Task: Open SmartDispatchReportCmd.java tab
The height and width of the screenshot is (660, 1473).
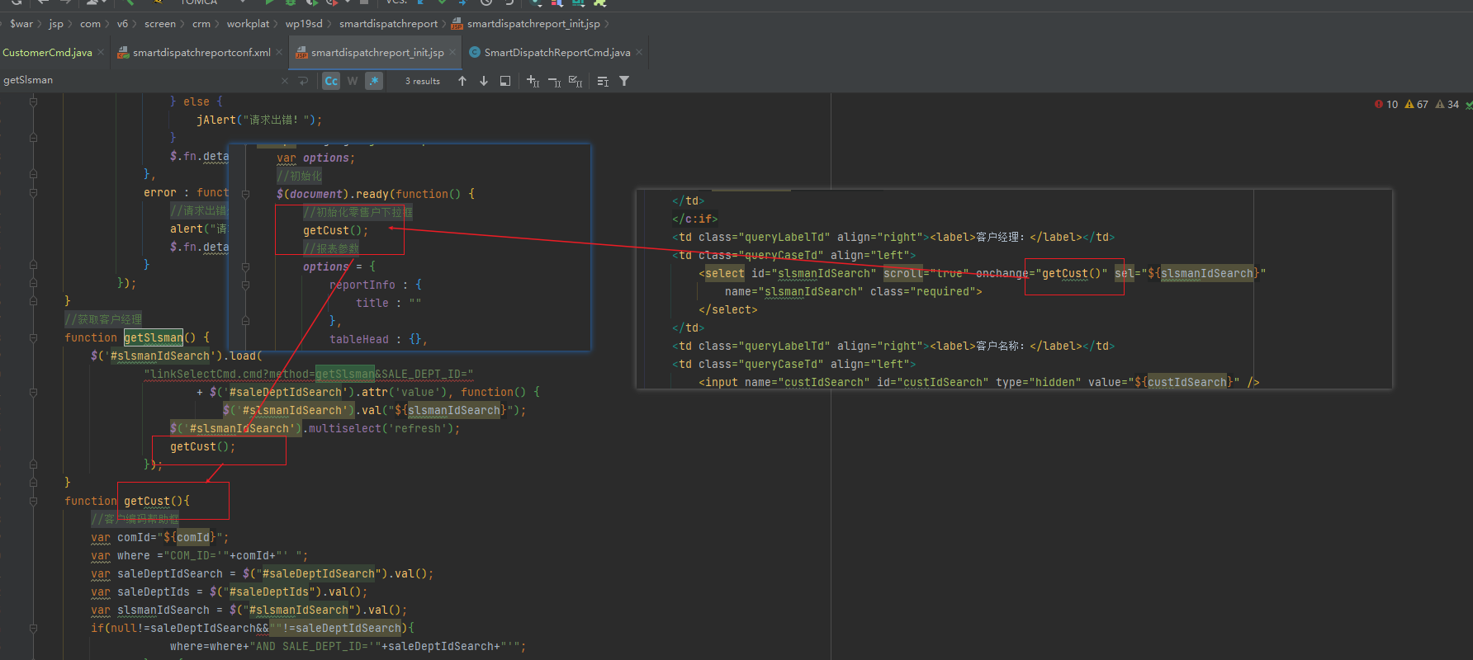Action: (557, 53)
